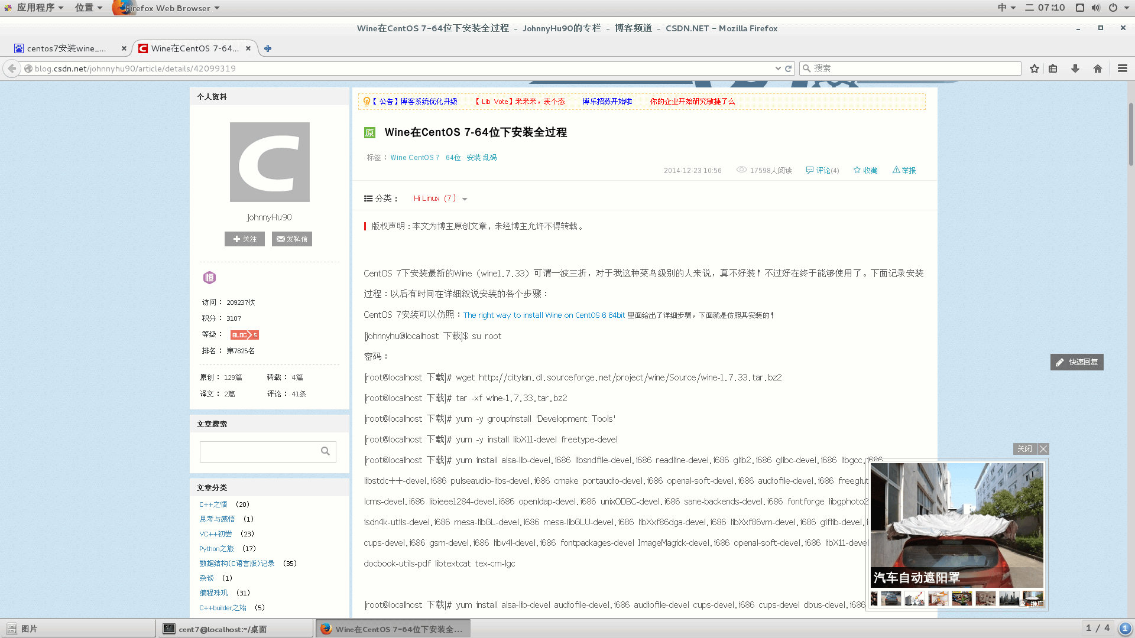Open the 中 input method menu
The image size is (1135, 638).
coord(1006,8)
